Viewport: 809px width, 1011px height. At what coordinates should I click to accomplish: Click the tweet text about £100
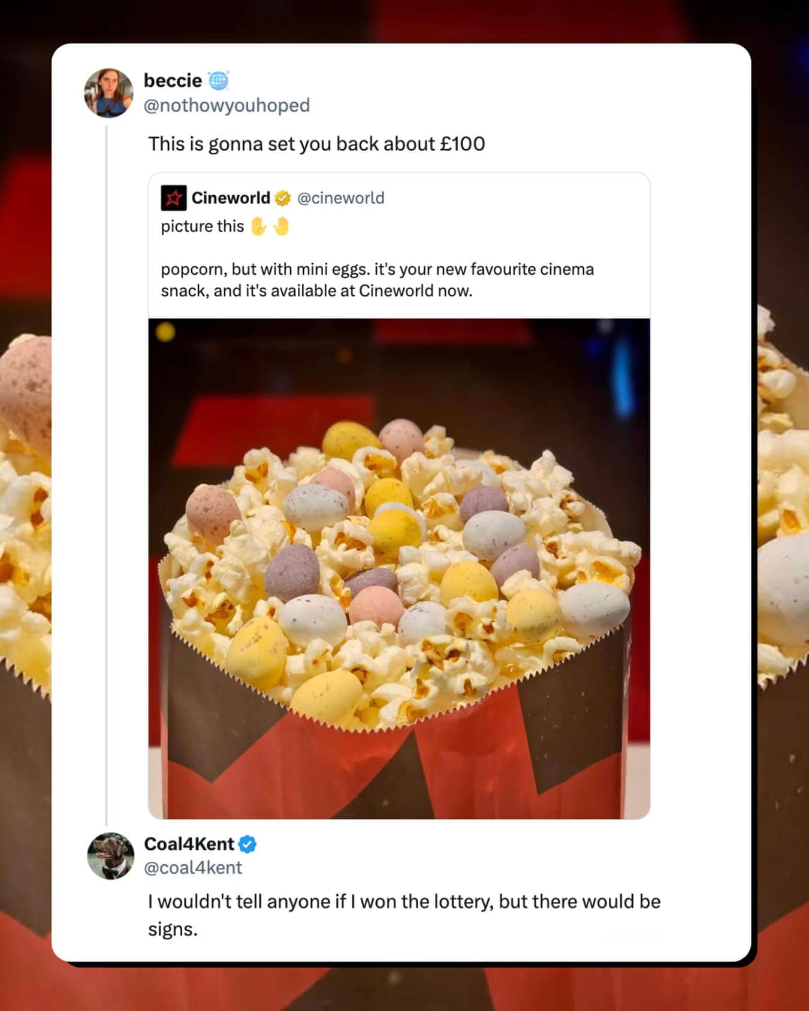coord(316,144)
